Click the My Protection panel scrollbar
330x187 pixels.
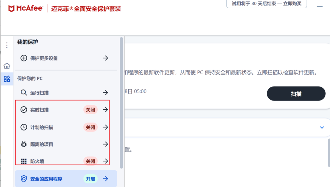[x=121, y=103]
